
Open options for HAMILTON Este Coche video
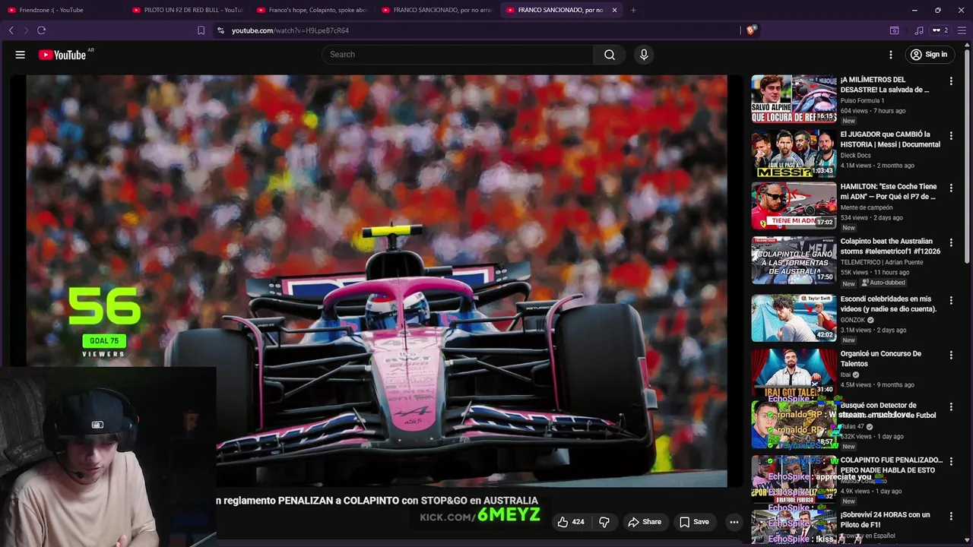point(951,188)
